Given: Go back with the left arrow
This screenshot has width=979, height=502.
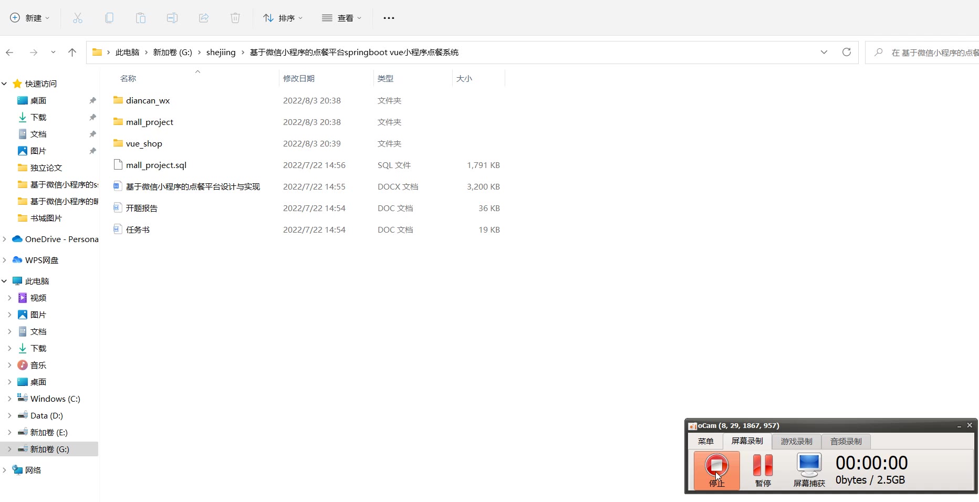Looking at the screenshot, I should (9, 53).
